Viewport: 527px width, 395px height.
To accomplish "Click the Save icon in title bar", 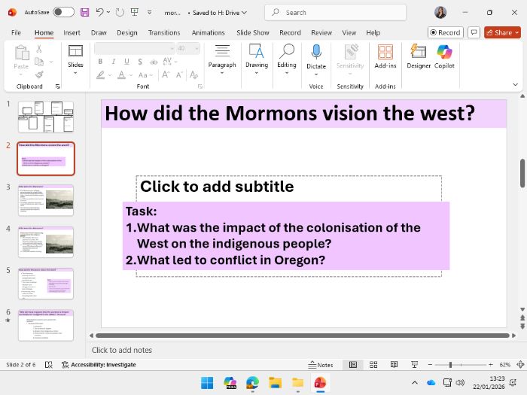I will (x=84, y=13).
